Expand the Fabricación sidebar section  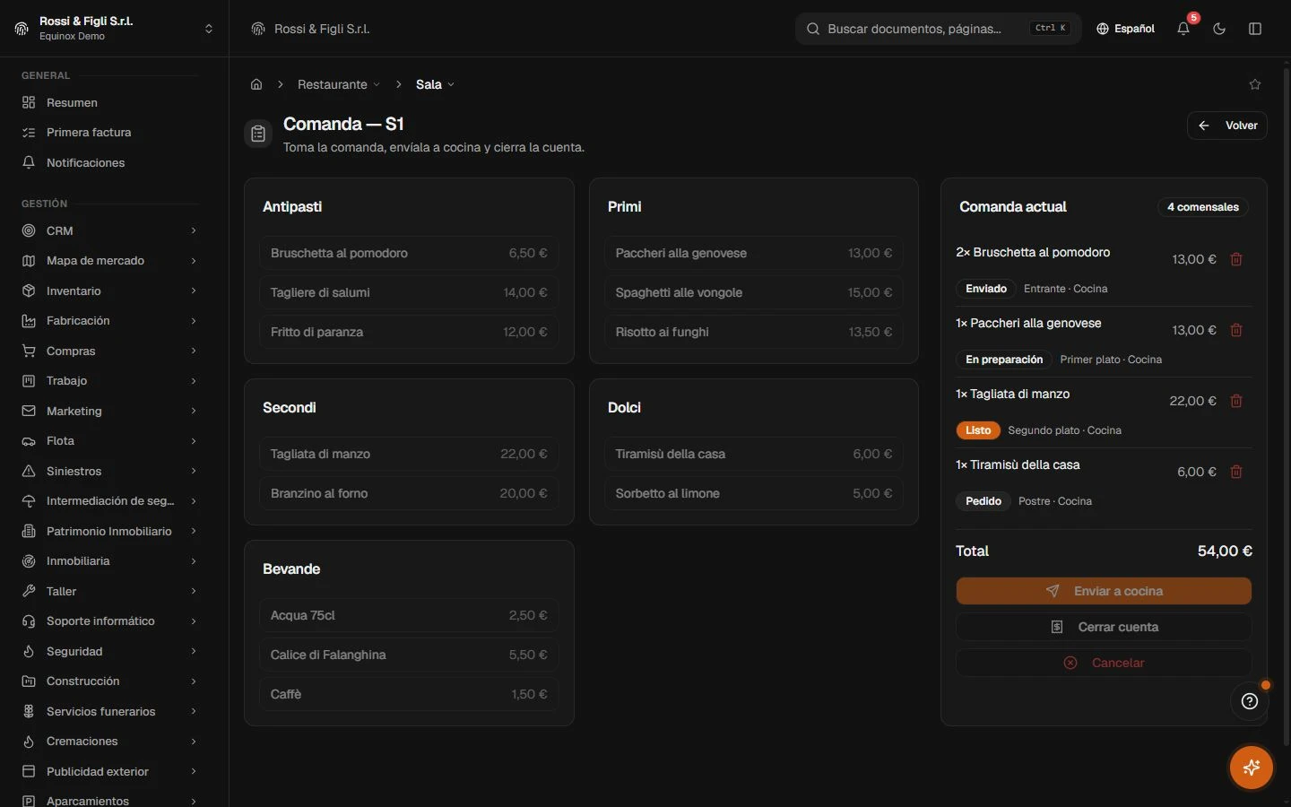click(x=109, y=321)
